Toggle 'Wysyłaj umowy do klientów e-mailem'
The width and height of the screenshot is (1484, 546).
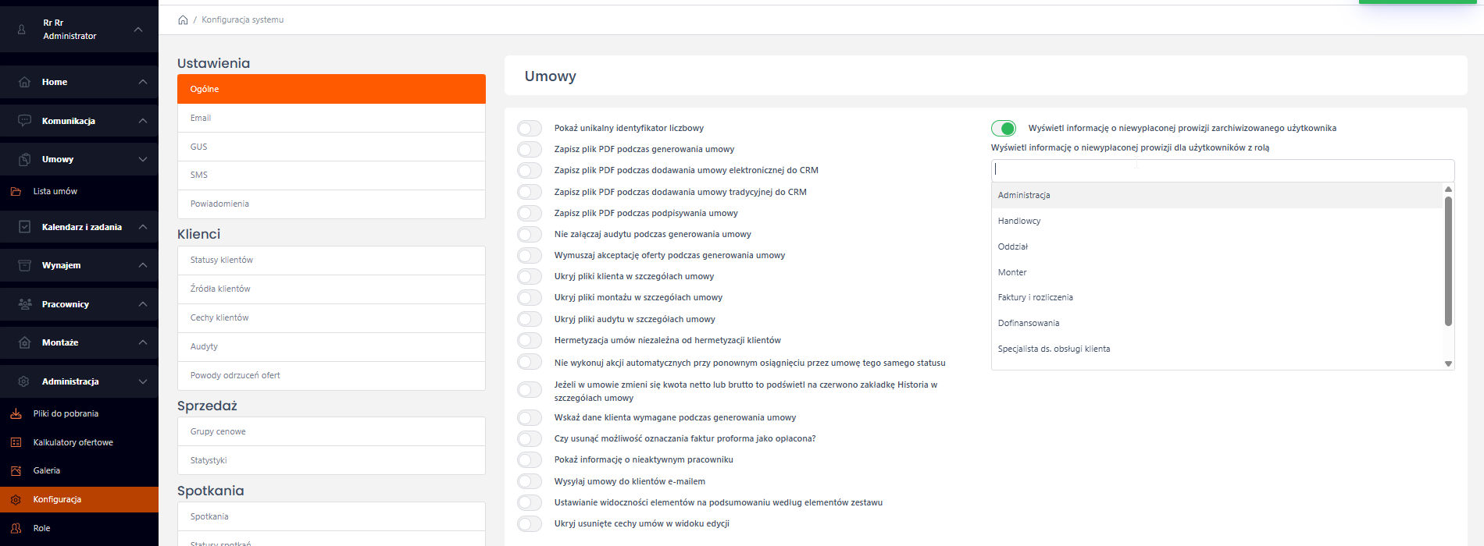tap(530, 481)
